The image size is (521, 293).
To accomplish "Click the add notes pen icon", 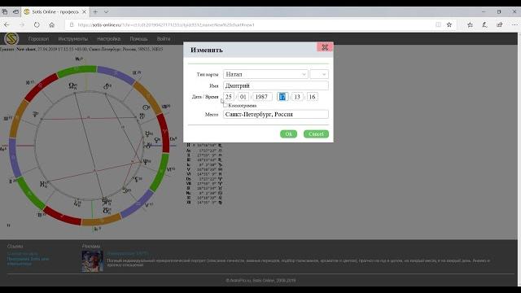I will point(485,24).
